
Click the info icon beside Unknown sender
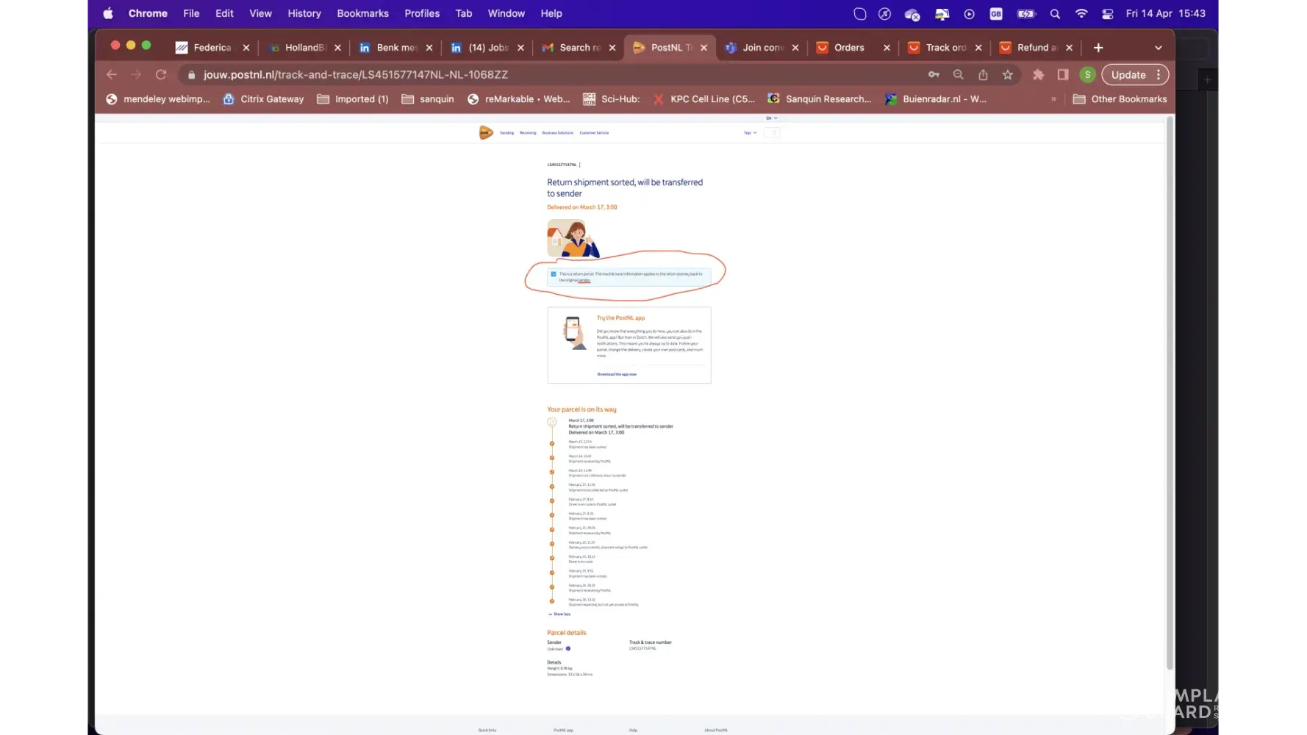[568, 649]
